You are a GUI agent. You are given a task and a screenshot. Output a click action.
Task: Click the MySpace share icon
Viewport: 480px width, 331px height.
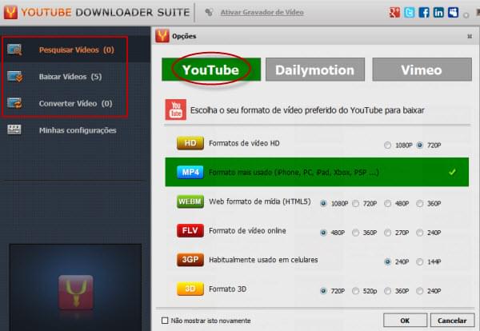[453, 12]
